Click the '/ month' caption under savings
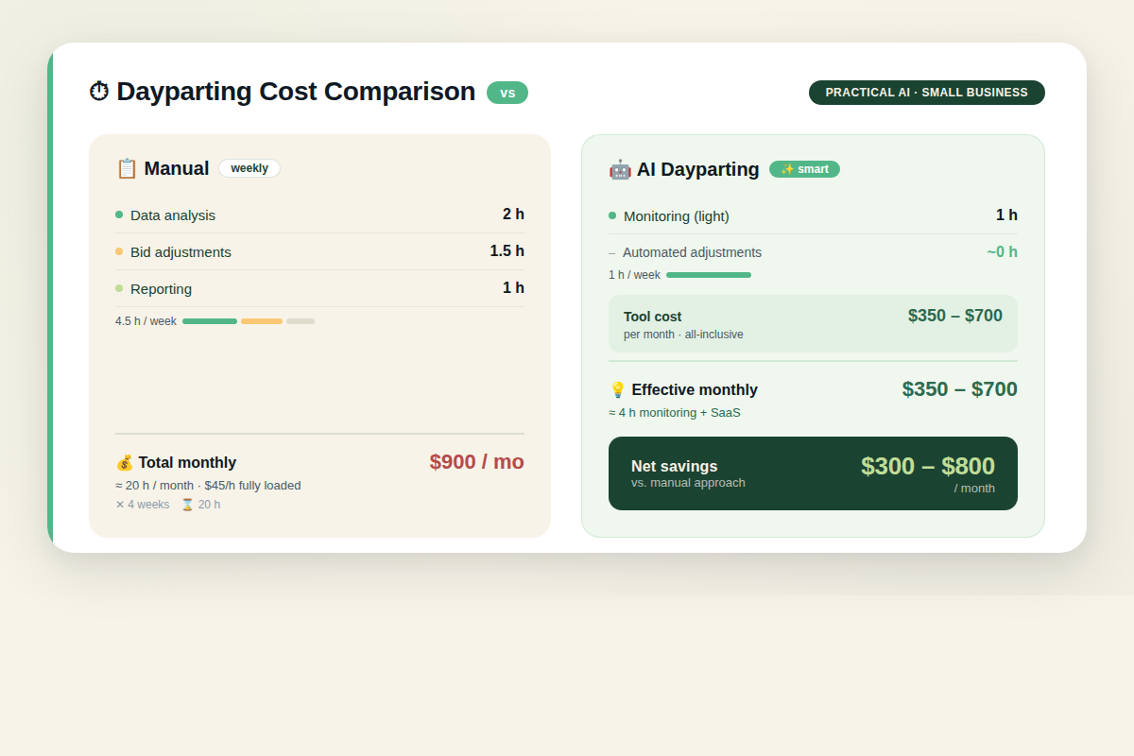 974,489
